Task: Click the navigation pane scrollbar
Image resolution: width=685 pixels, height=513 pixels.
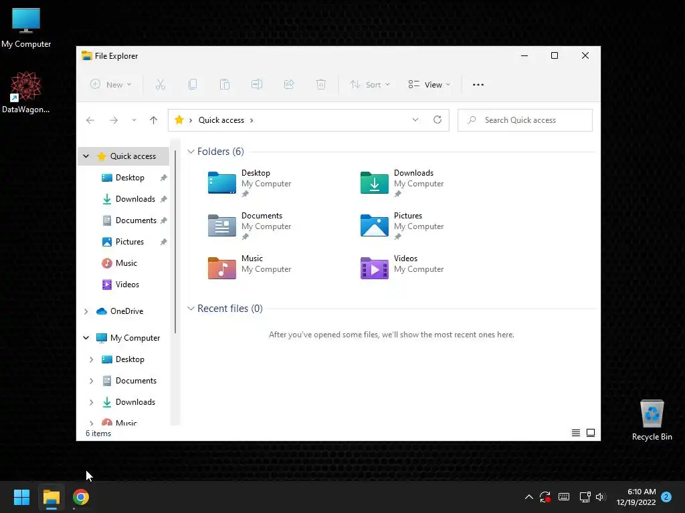Action: (175, 242)
